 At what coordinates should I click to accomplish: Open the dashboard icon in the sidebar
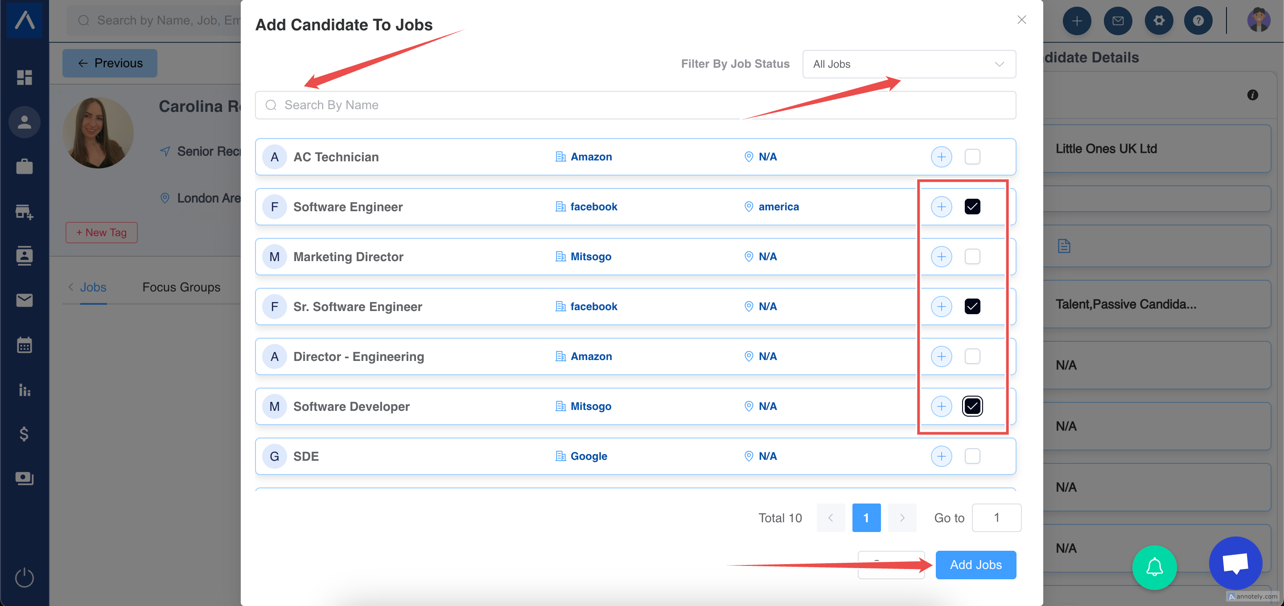[24, 77]
